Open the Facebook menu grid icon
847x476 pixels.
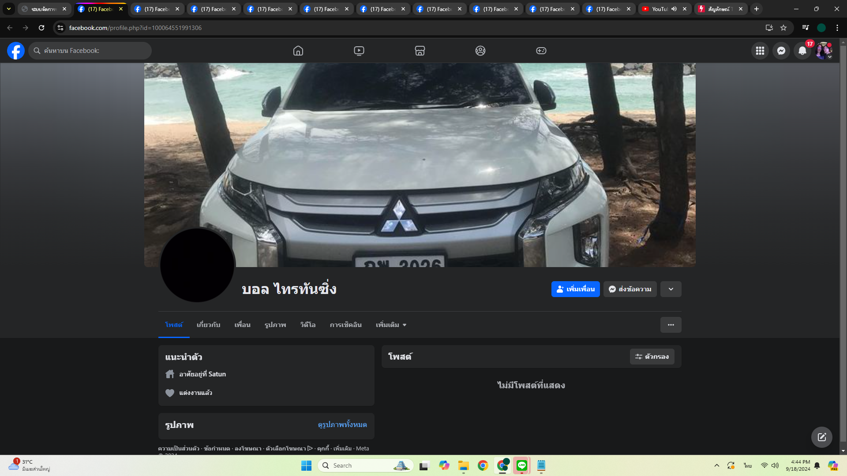coord(760,51)
